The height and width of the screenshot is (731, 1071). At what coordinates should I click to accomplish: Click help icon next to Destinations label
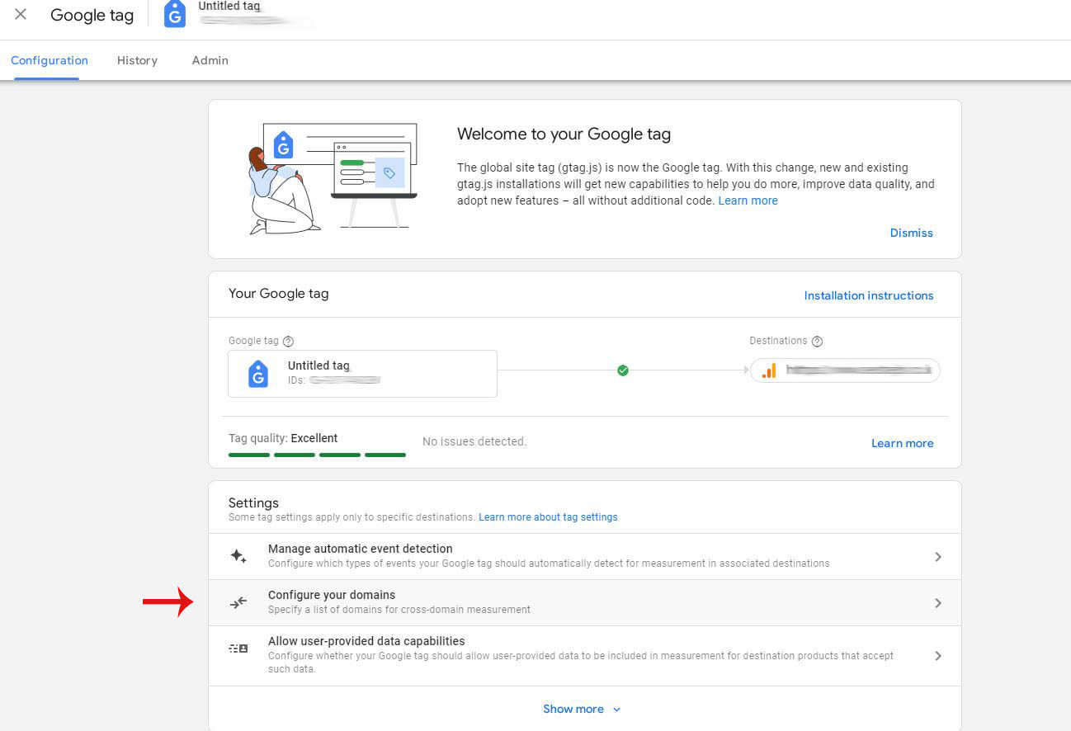pyautogui.click(x=817, y=342)
